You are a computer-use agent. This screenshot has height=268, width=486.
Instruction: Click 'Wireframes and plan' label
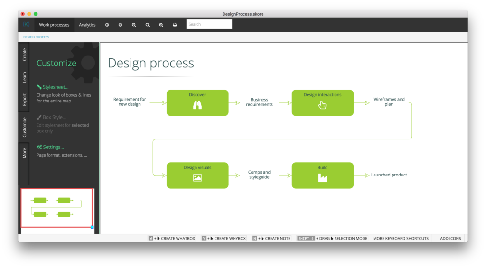(389, 102)
